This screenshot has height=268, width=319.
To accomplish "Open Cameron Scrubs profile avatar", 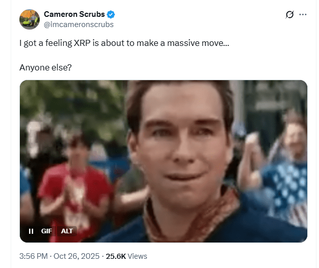I will [x=30, y=19].
